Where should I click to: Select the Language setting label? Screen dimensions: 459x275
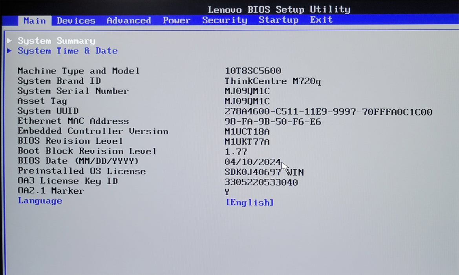40,201
